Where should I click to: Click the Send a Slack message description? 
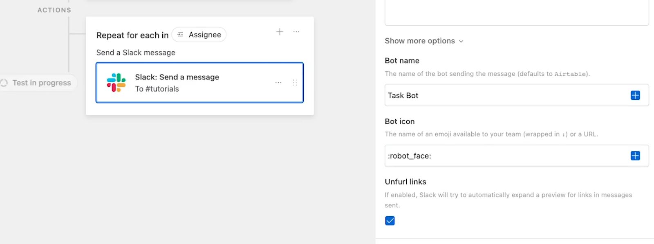click(136, 53)
